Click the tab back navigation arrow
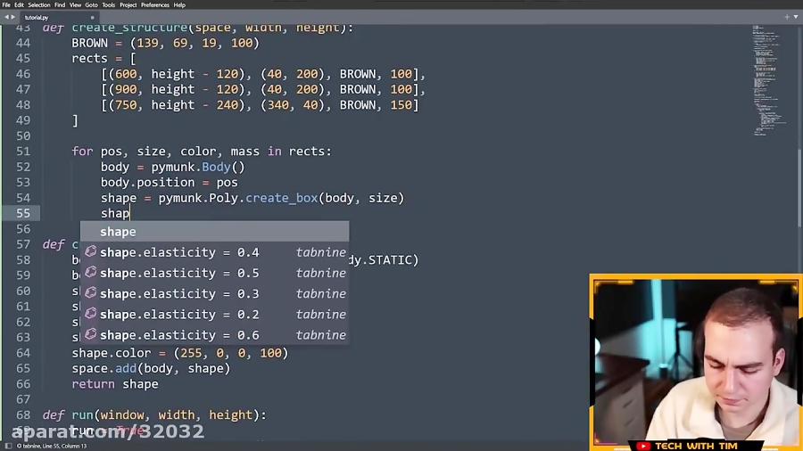Image resolution: width=803 pixels, height=451 pixels. pyautogui.click(x=6, y=17)
